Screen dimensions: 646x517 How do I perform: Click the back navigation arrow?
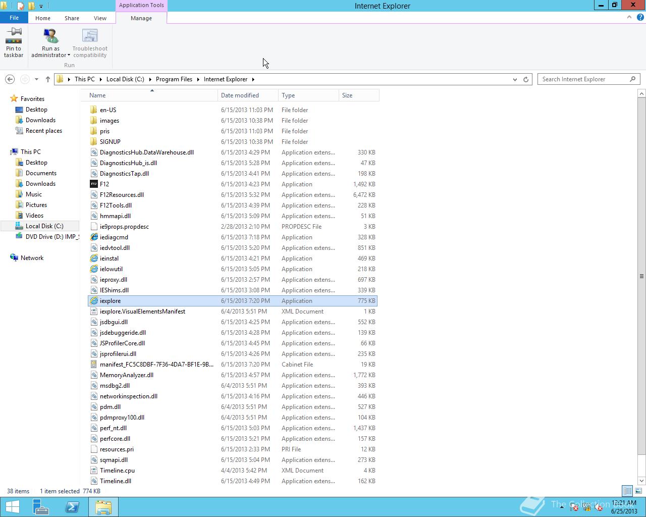pyautogui.click(x=10, y=79)
